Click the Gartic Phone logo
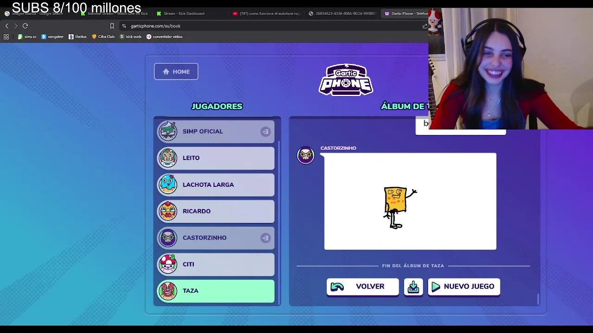This screenshot has height=333, width=593. (x=346, y=80)
